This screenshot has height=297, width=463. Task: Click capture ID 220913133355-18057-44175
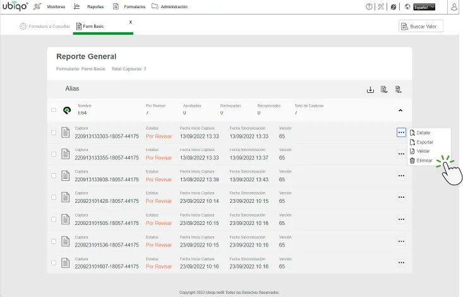pos(107,158)
